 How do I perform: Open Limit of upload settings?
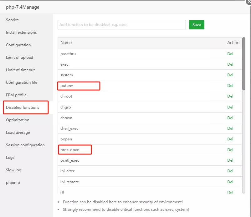tap(19, 58)
